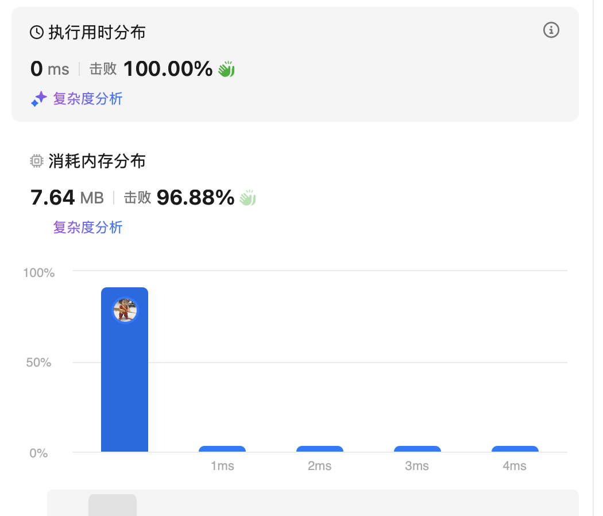Viewport: 603px width, 516px height.
Task: Click the 3ms axis label
Action: click(417, 466)
